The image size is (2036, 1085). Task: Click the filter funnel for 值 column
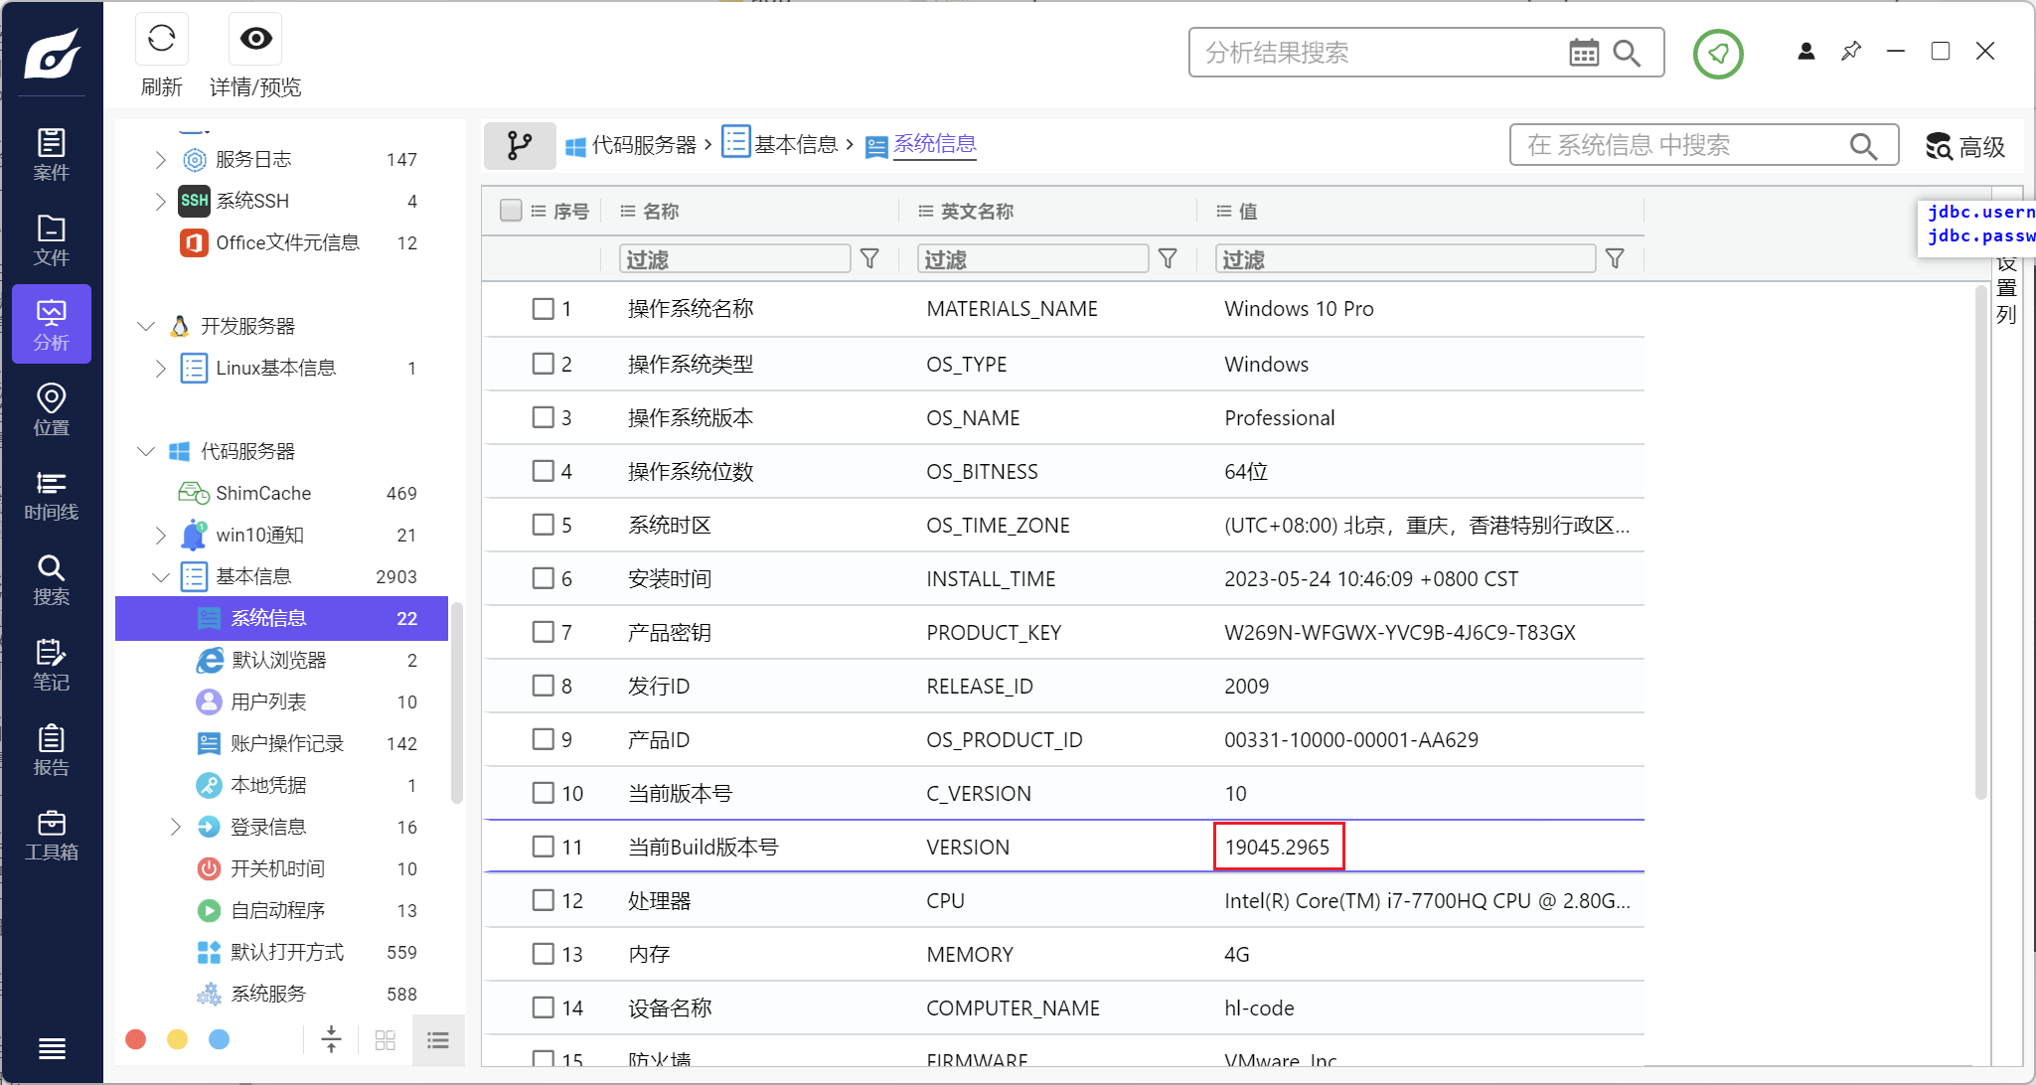point(1616,259)
